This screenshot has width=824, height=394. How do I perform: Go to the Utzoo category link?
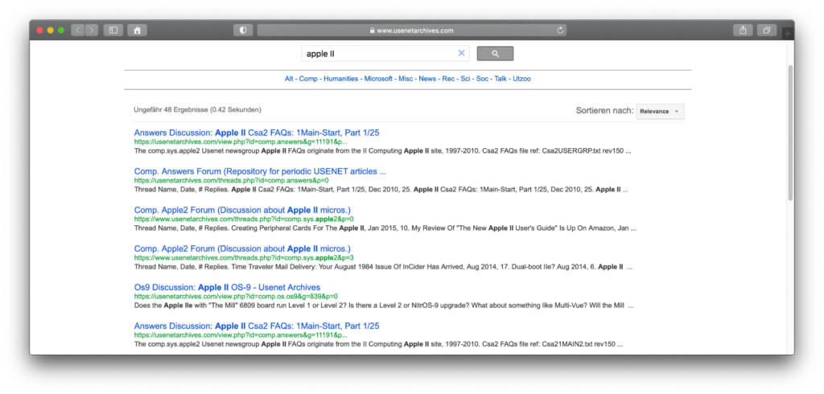pos(521,79)
